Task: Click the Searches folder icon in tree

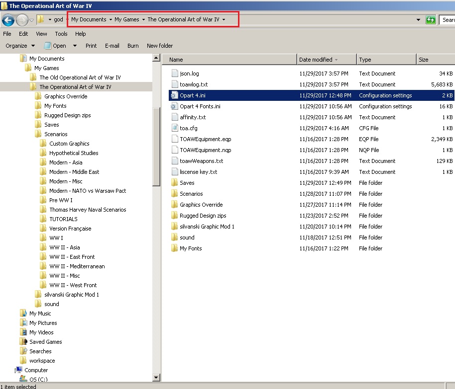Action: click(23, 351)
